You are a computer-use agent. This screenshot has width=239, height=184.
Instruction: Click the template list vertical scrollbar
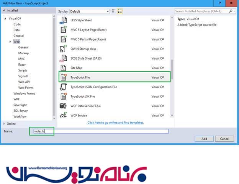(172, 69)
